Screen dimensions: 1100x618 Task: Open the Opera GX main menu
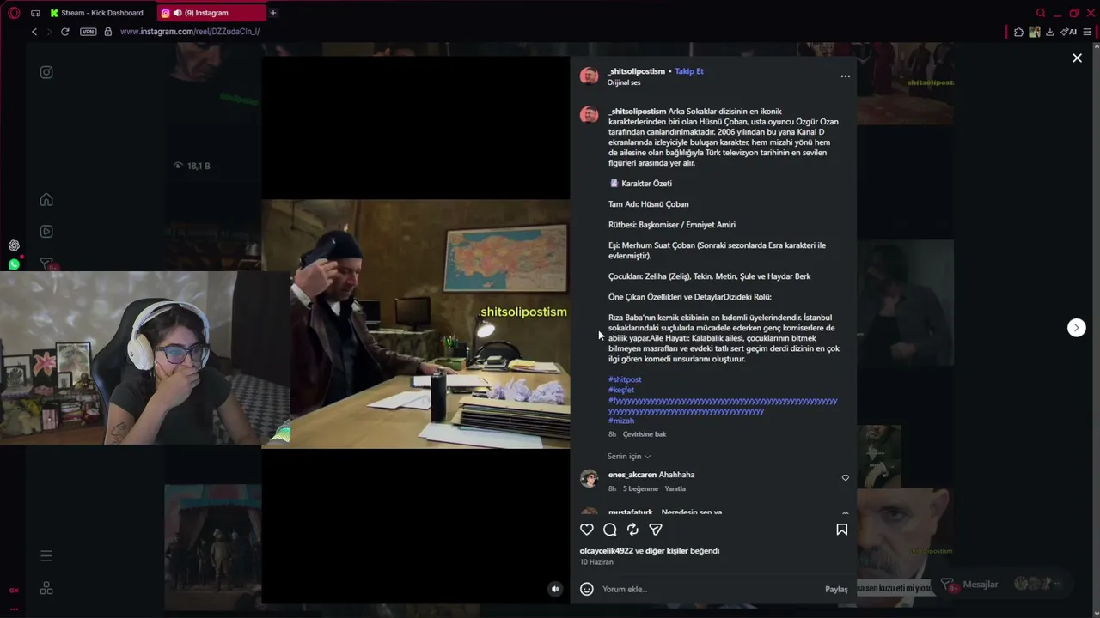point(14,13)
